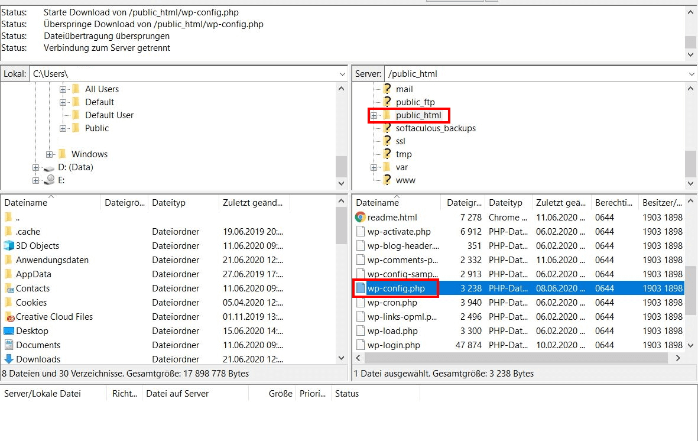Image resolution: width=698 pixels, height=441 pixels.
Task: Select the parent directory '..' entry
Action: 168,218
